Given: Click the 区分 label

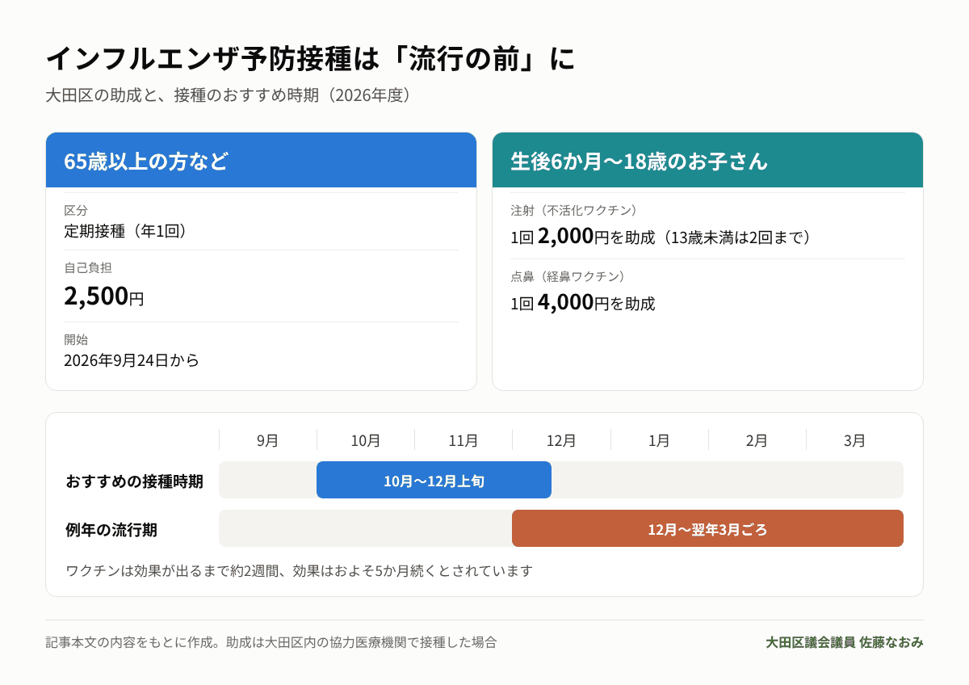Looking at the screenshot, I should (76, 210).
